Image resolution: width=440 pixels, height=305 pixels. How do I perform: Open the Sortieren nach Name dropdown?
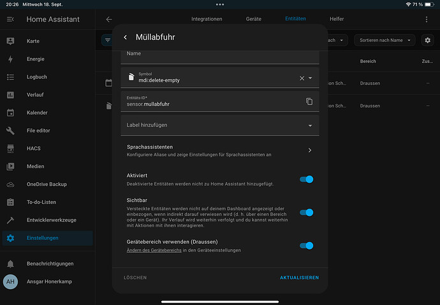(x=385, y=40)
